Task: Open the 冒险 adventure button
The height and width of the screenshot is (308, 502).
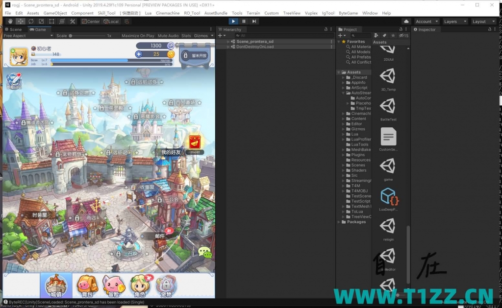Action: (x=113, y=285)
